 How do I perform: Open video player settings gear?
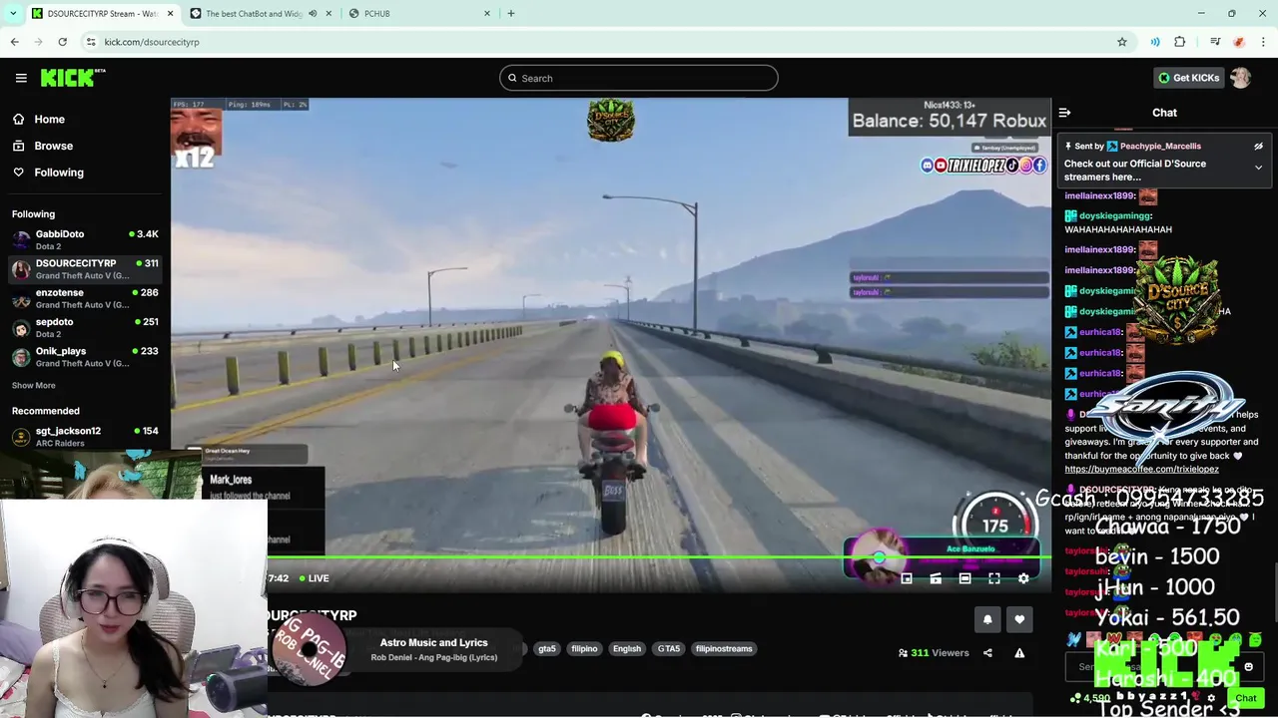pos(1023,578)
